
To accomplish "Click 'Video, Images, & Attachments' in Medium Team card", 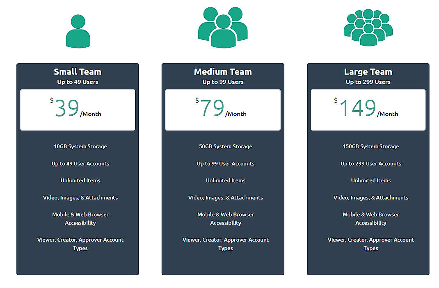I will [226, 198].
